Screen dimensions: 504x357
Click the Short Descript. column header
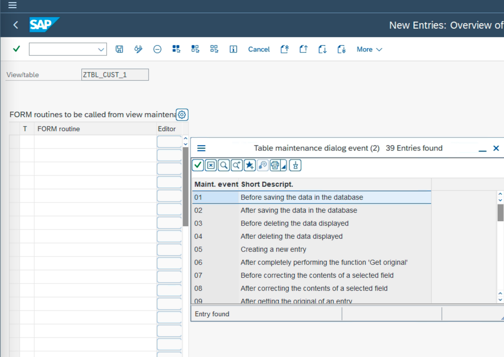coord(267,184)
